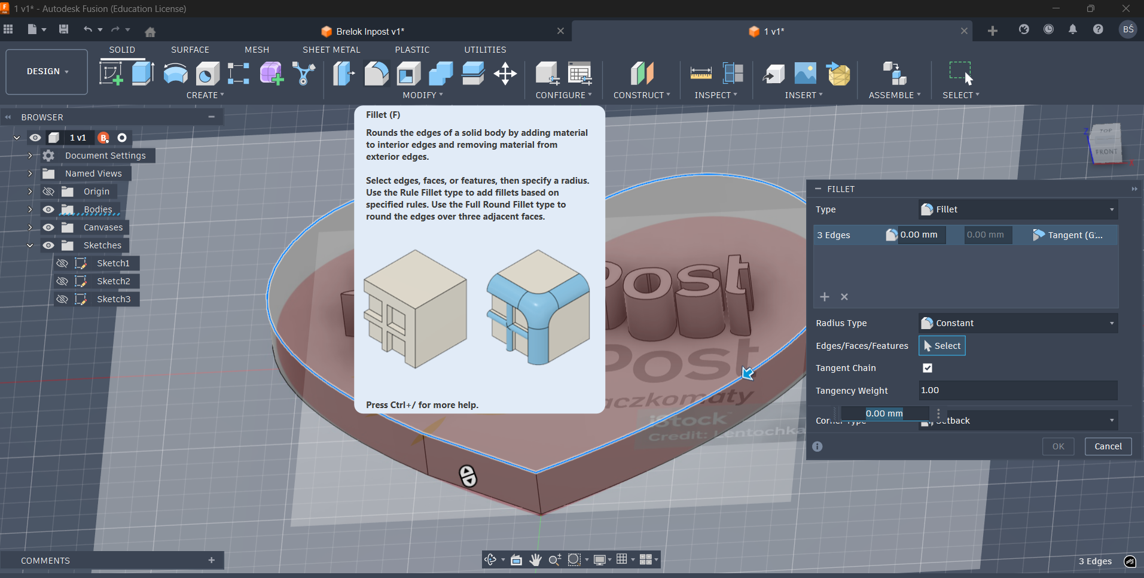1144x578 pixels.
Task: Open the Measure tool under Inspect
Action: click(x=700, y=74)
